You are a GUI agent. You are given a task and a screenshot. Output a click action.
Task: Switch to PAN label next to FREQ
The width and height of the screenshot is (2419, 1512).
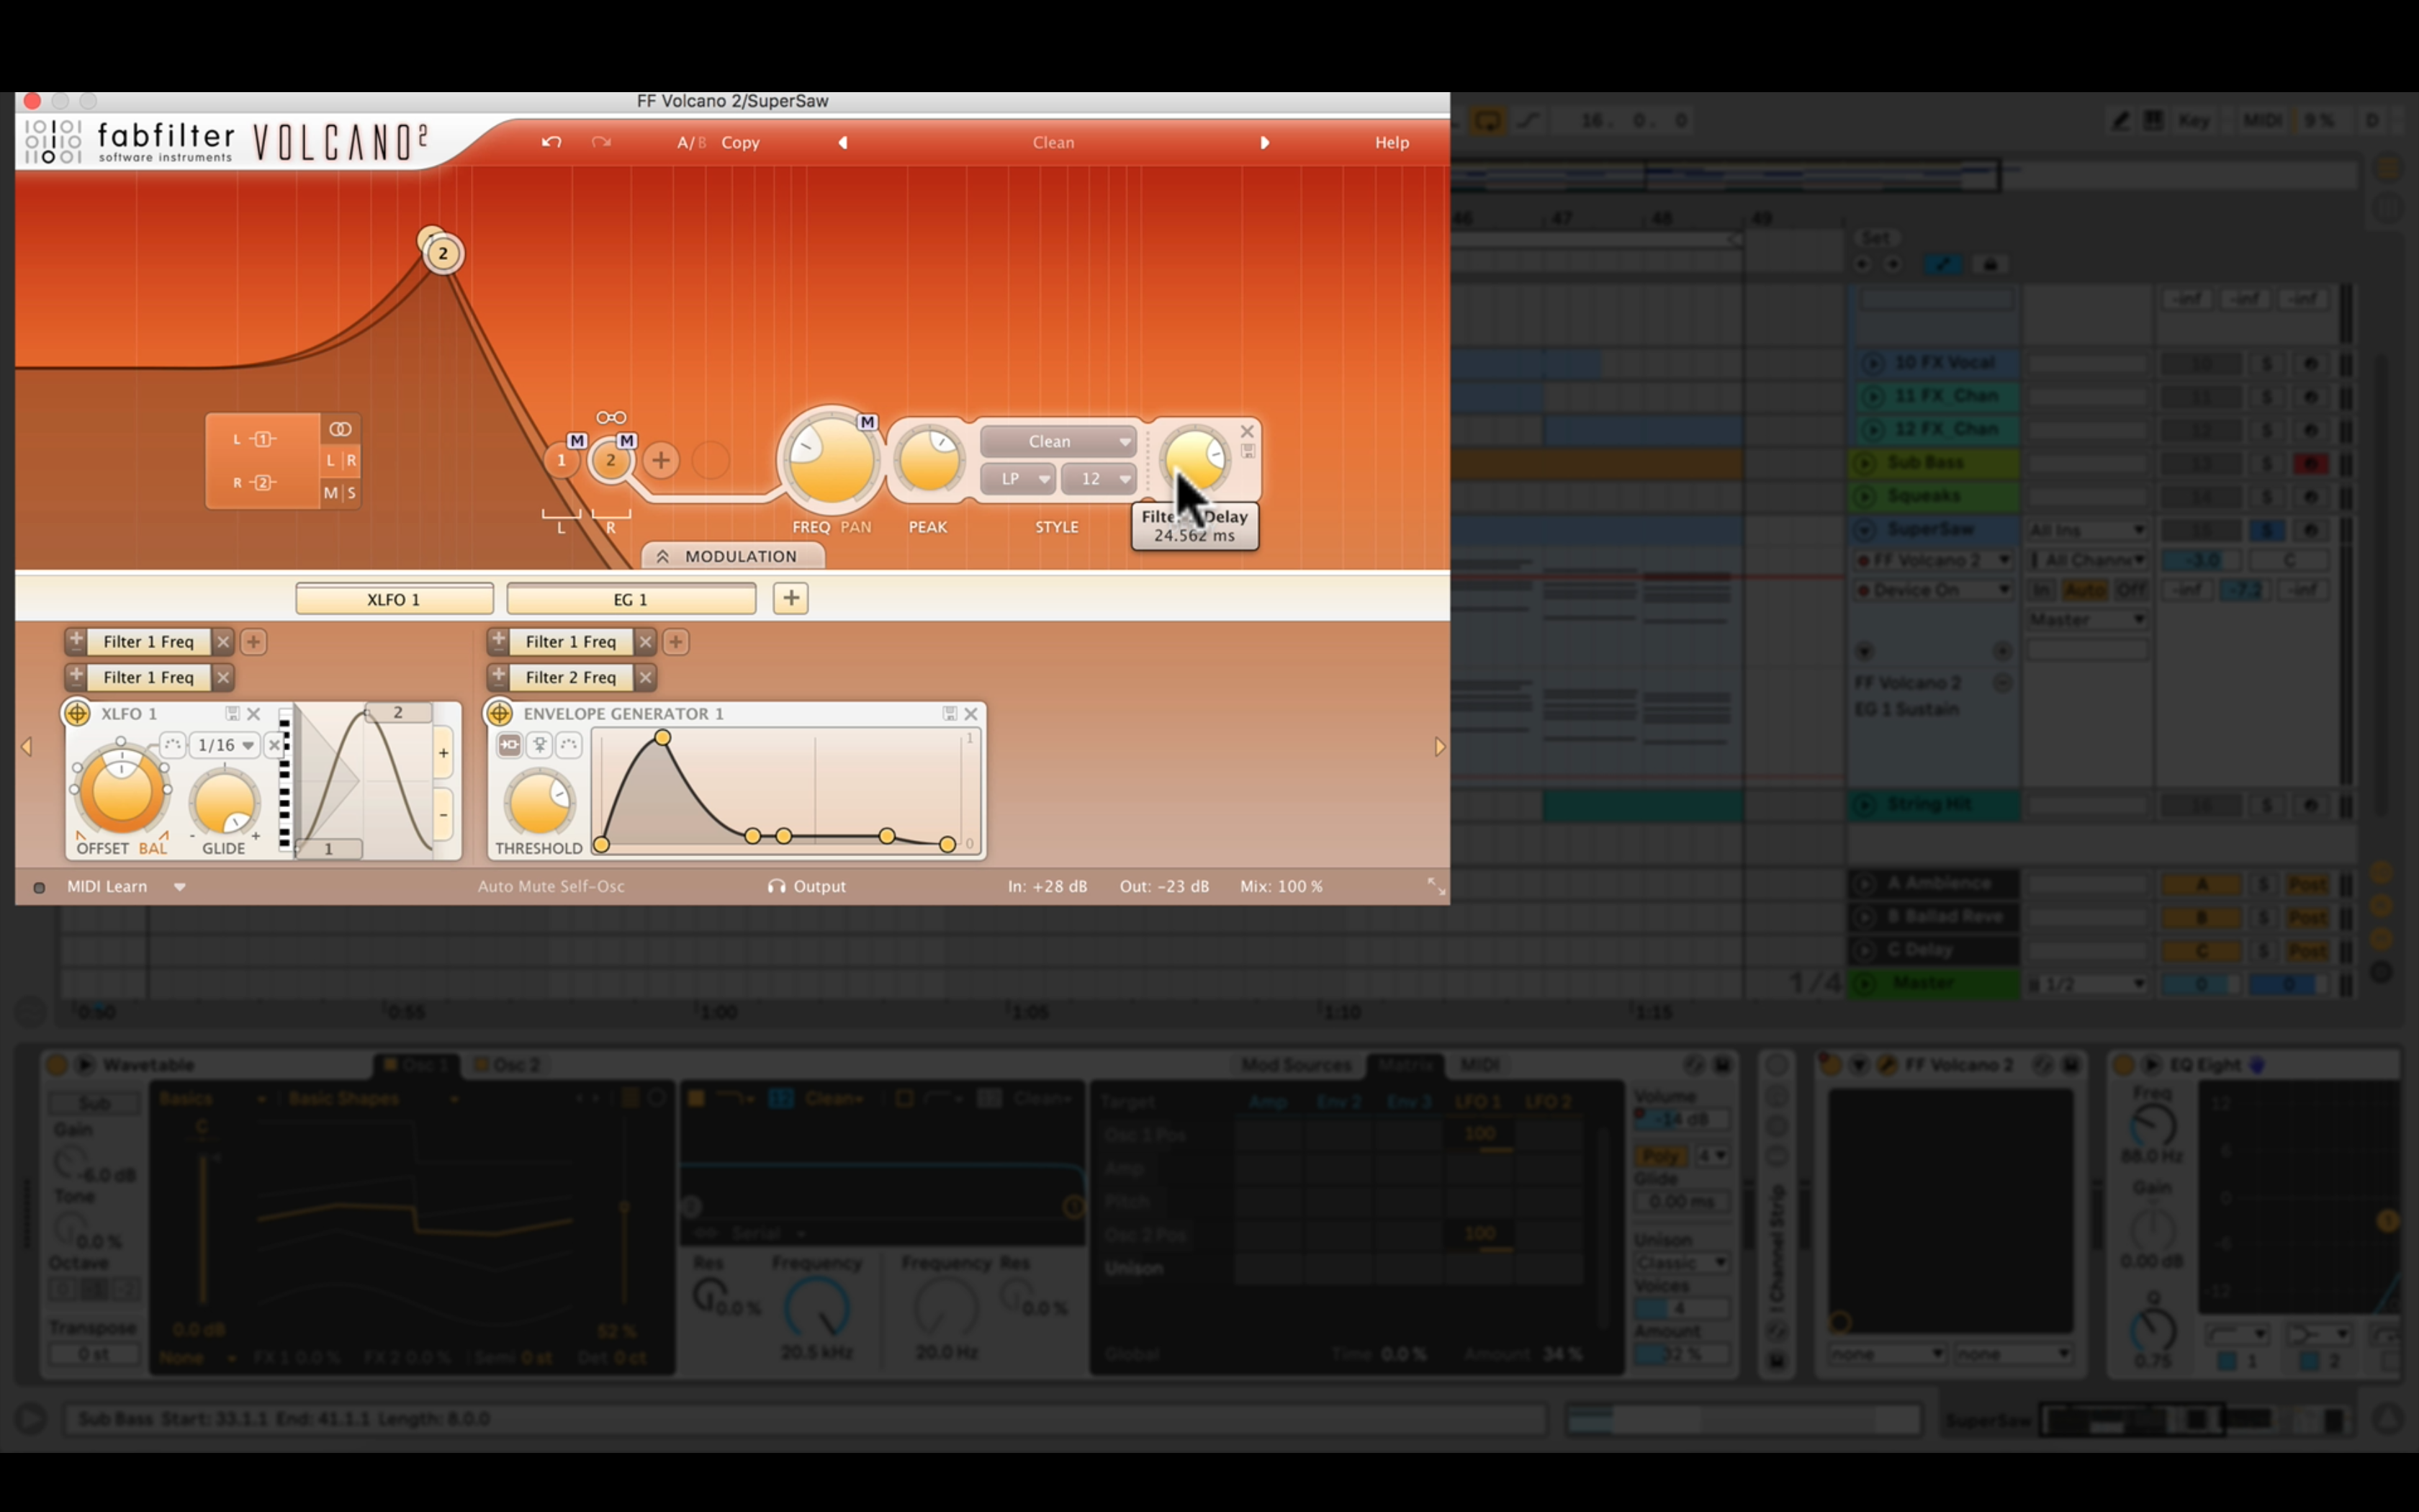pyautogui.click(x=855, y=527)
